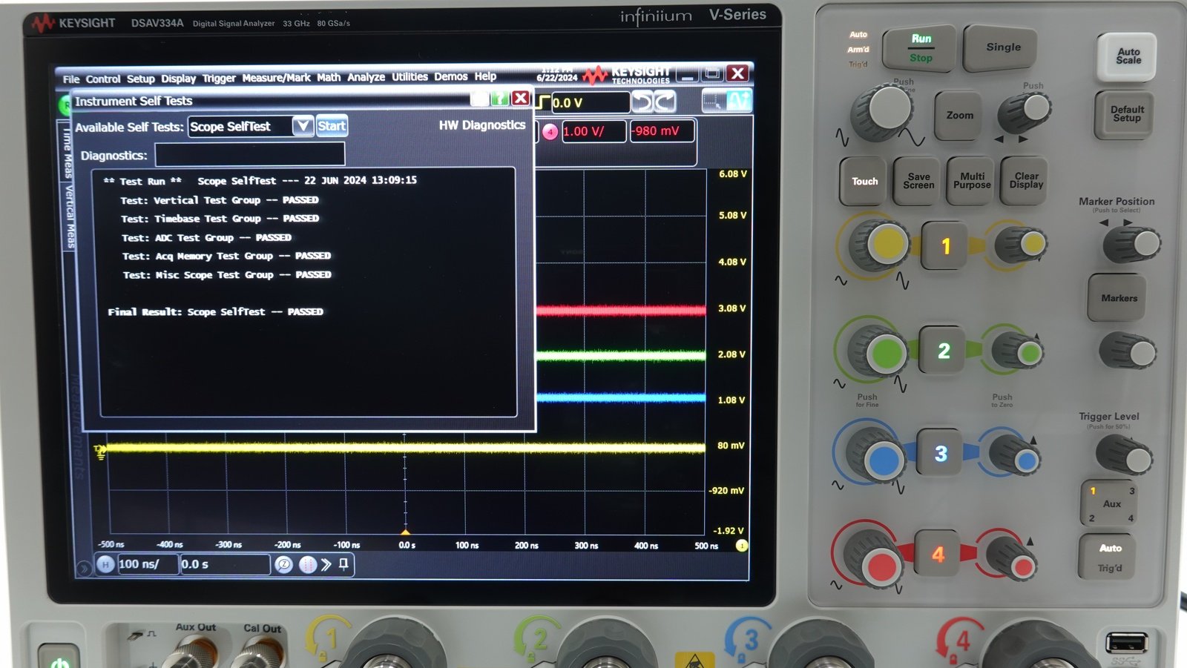
Task: Click the Default Setup hardware button
Action: 1126,114
